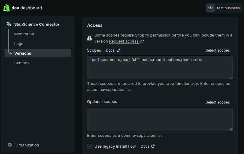This screenshot has width=244, height=154.
Task: Focus the Optional scopes text area
Action: (160, 119)
